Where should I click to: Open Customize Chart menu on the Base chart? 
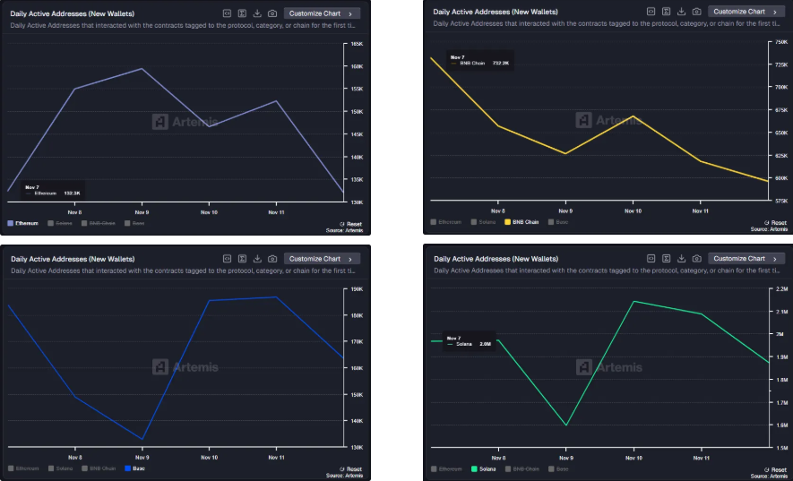point(323,259)
